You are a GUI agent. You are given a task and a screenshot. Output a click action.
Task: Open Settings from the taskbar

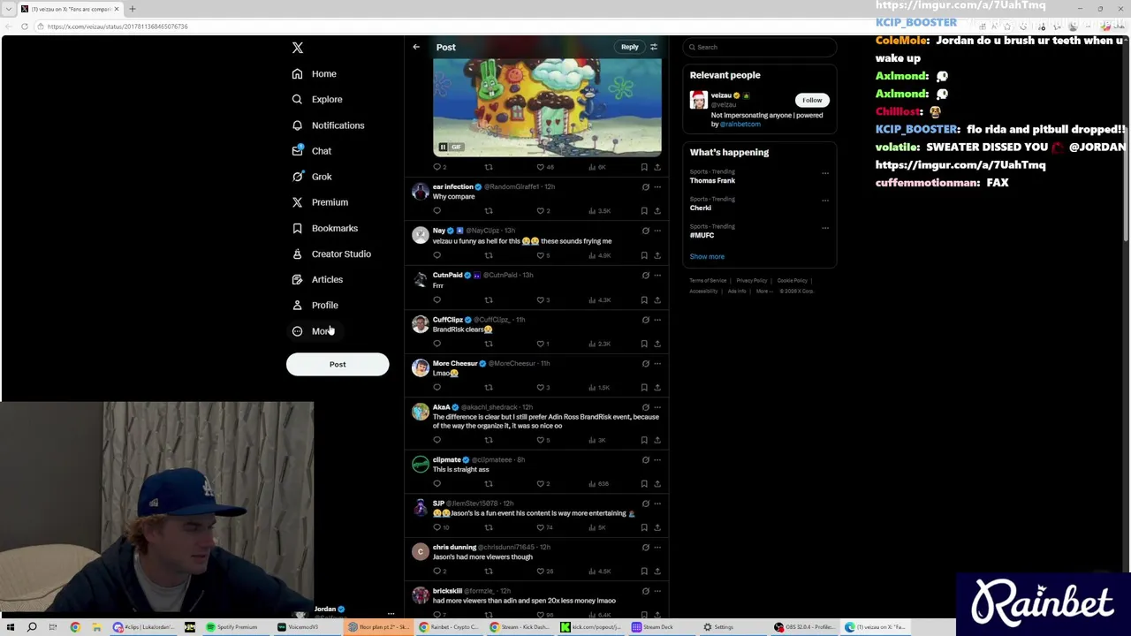718,627
